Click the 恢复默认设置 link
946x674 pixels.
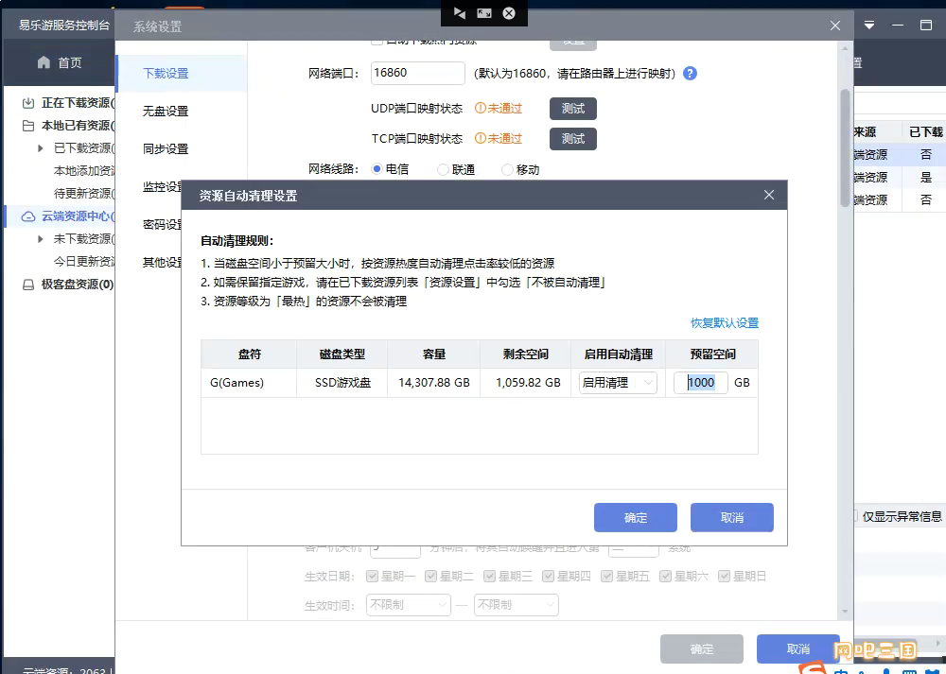[x=724, y=323]
